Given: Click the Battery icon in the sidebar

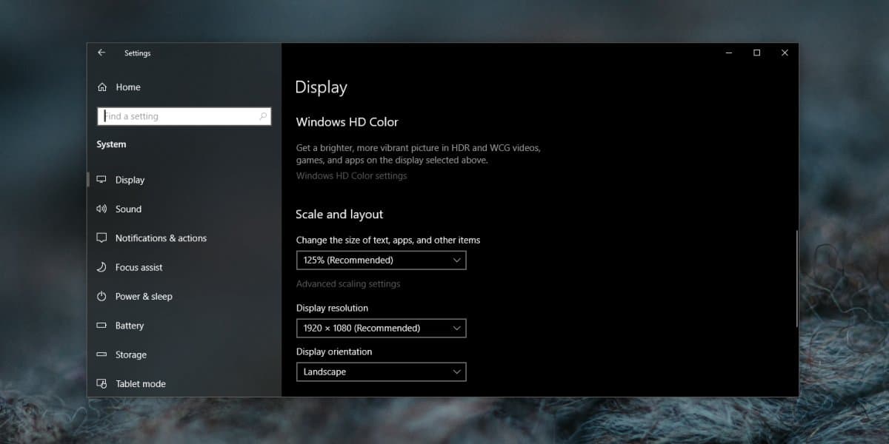Looking at the screenshot, I should pyautogui.click(x=102, y=326).
